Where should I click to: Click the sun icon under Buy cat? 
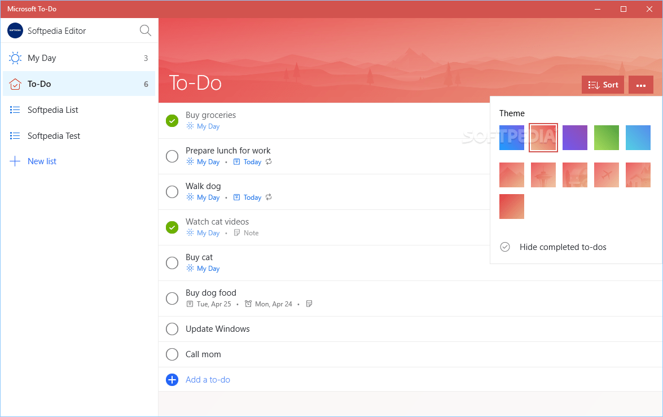[x=190, y=268]
